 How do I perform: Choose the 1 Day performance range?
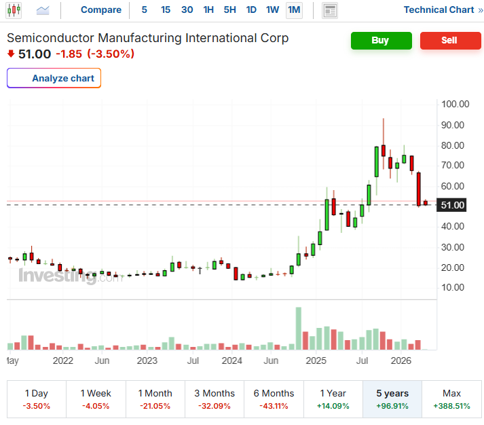tap(37, 399)
